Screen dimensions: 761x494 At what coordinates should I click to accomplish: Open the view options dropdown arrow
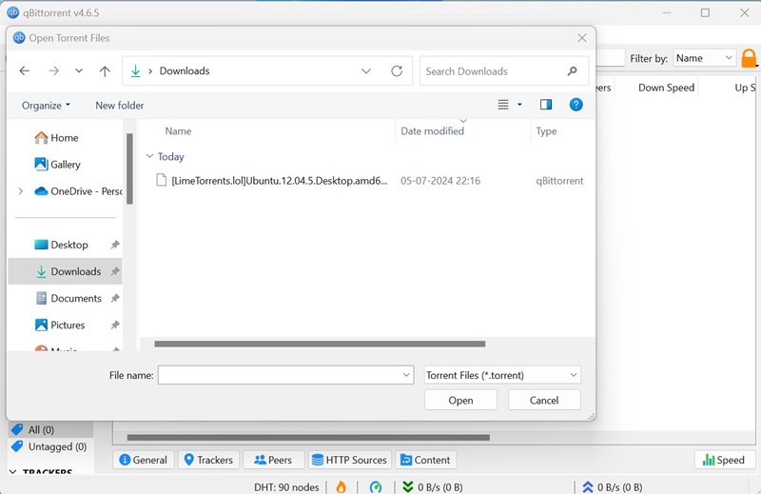point(519,105)
